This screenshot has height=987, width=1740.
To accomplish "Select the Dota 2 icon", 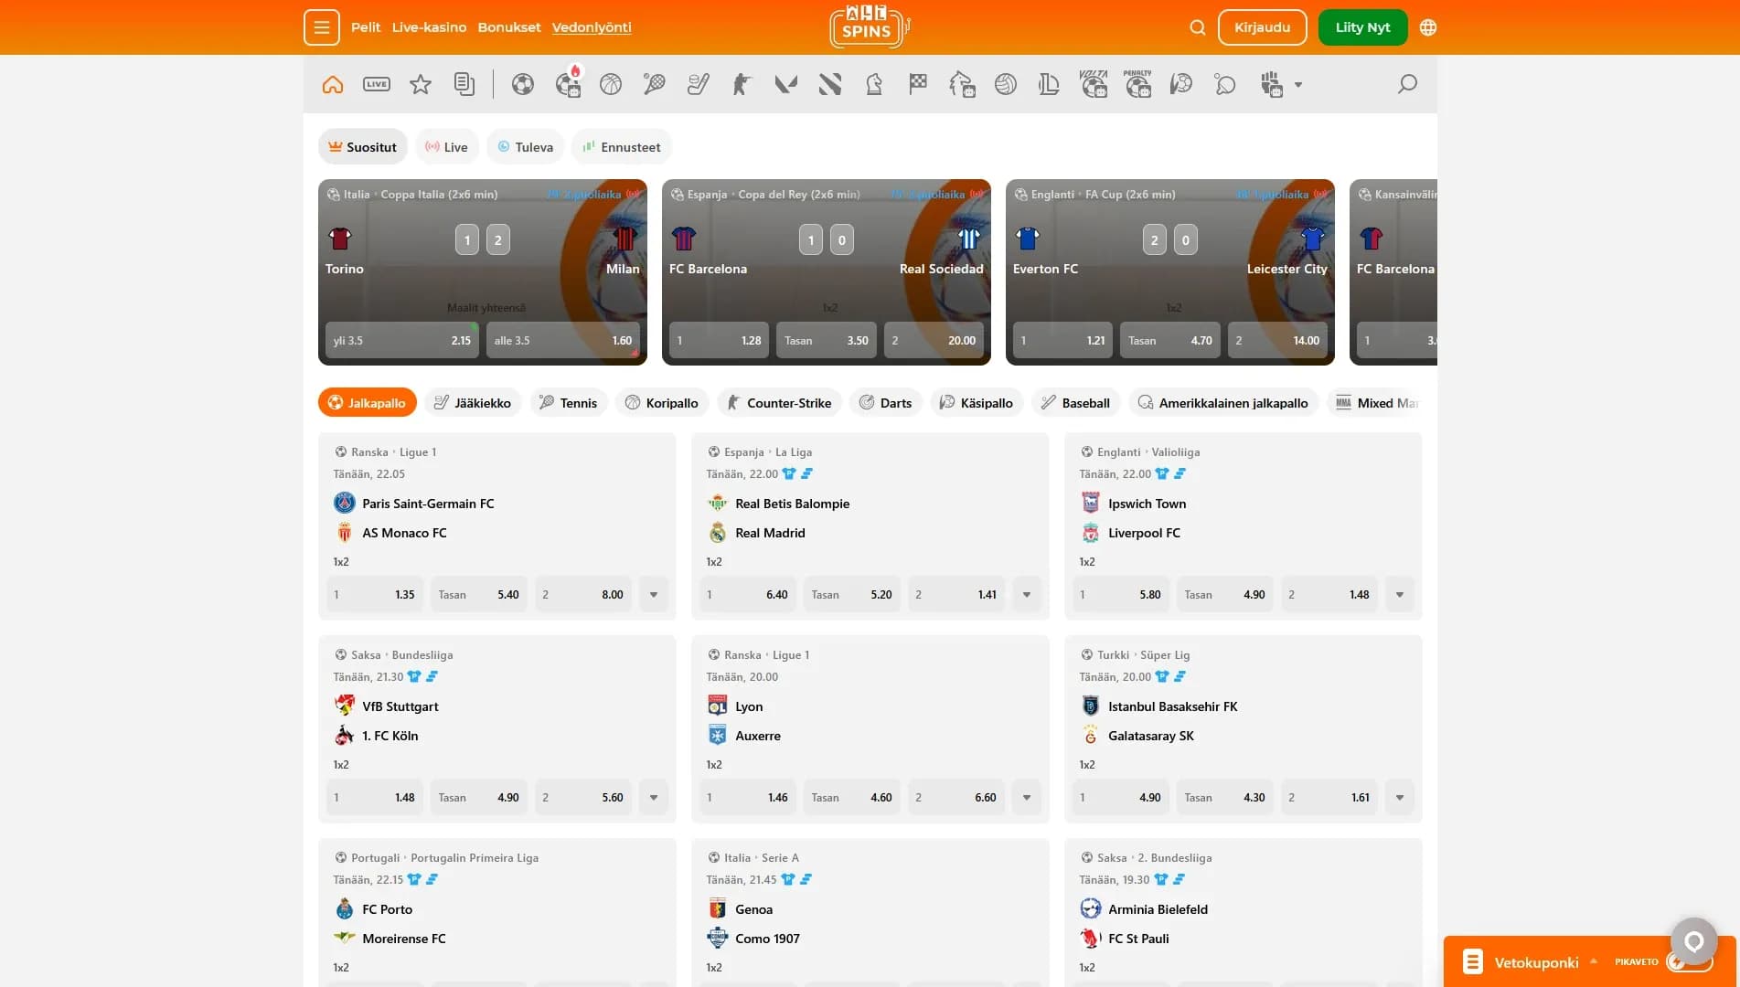I will tap(830, 85).
